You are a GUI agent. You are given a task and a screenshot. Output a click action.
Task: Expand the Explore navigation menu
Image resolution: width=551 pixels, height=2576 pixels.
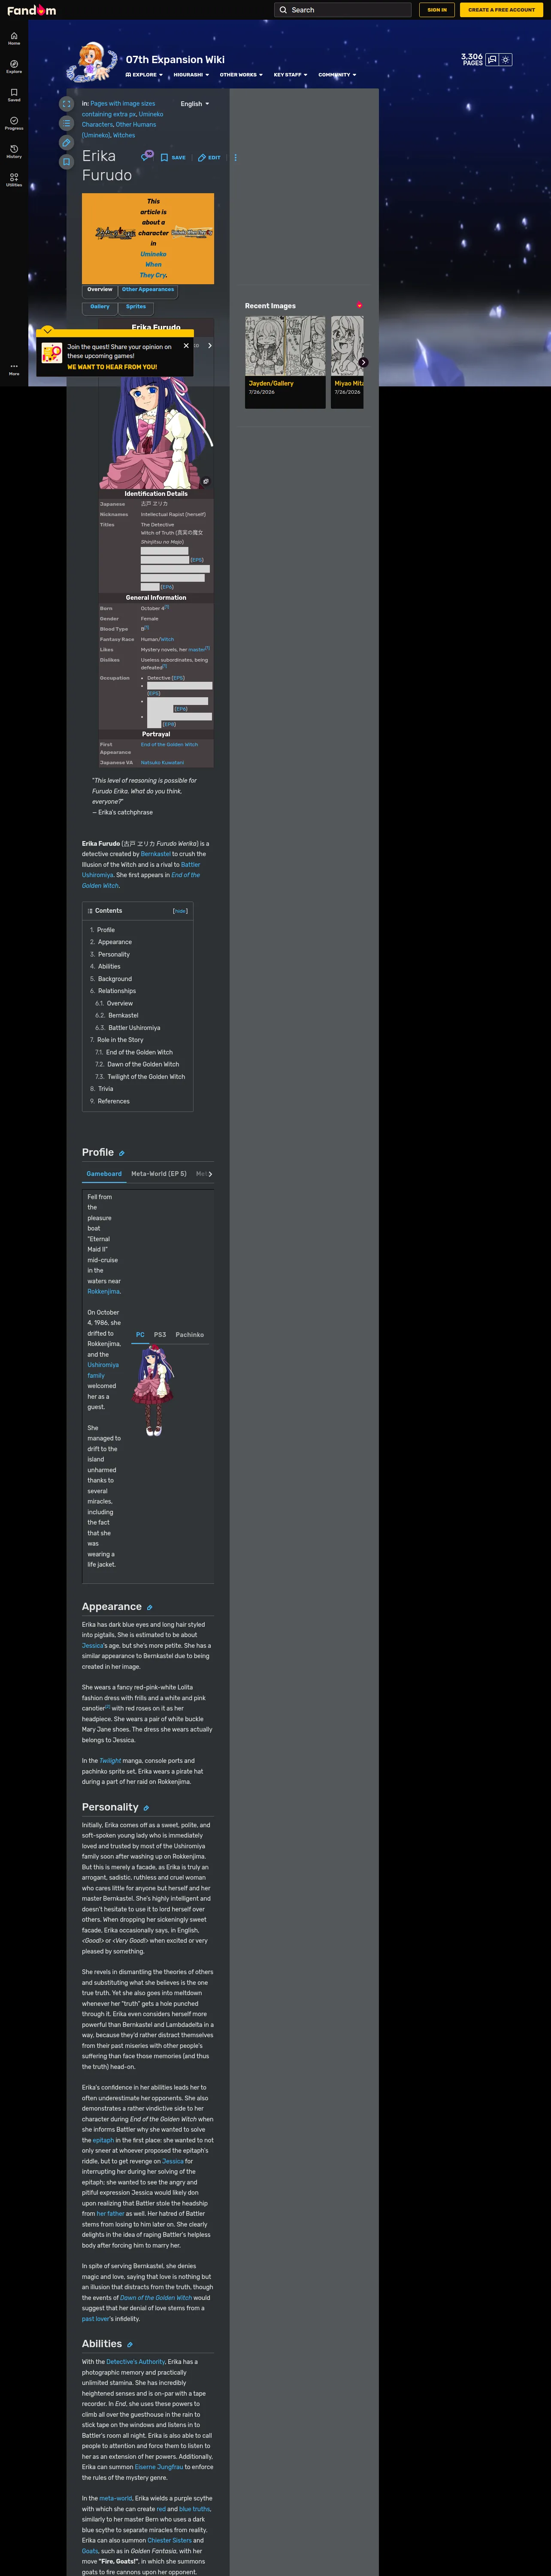[144, 75]
